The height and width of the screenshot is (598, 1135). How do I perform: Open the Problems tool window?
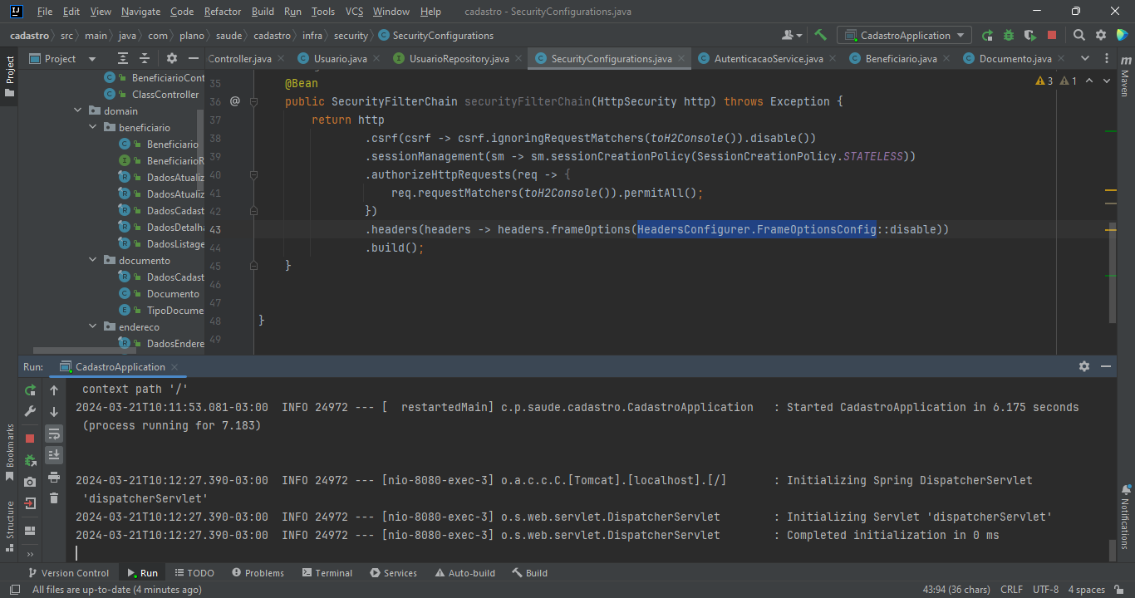click(x=258, y=573)
